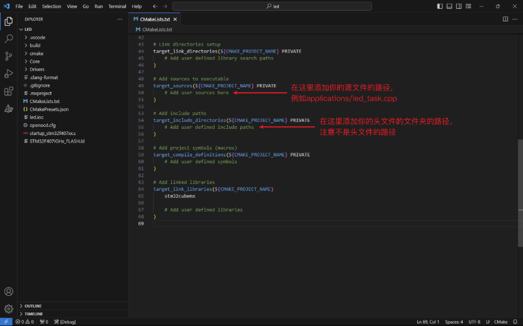Close the CMakeLists.txt editor tab

coord(175,19)
